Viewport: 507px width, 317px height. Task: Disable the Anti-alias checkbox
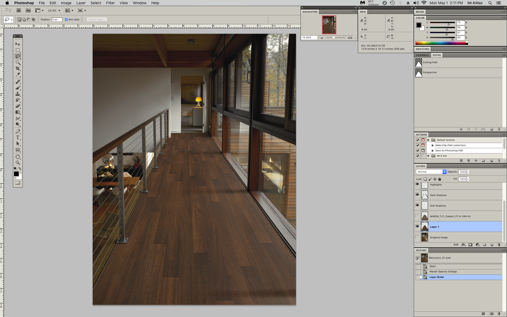(x=66, y=19)
